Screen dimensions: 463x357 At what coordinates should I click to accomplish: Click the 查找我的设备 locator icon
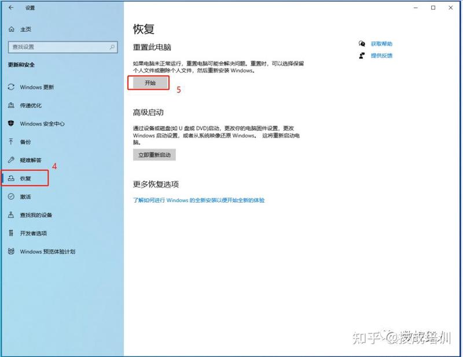pyautogui.click(x=11, y=215)
